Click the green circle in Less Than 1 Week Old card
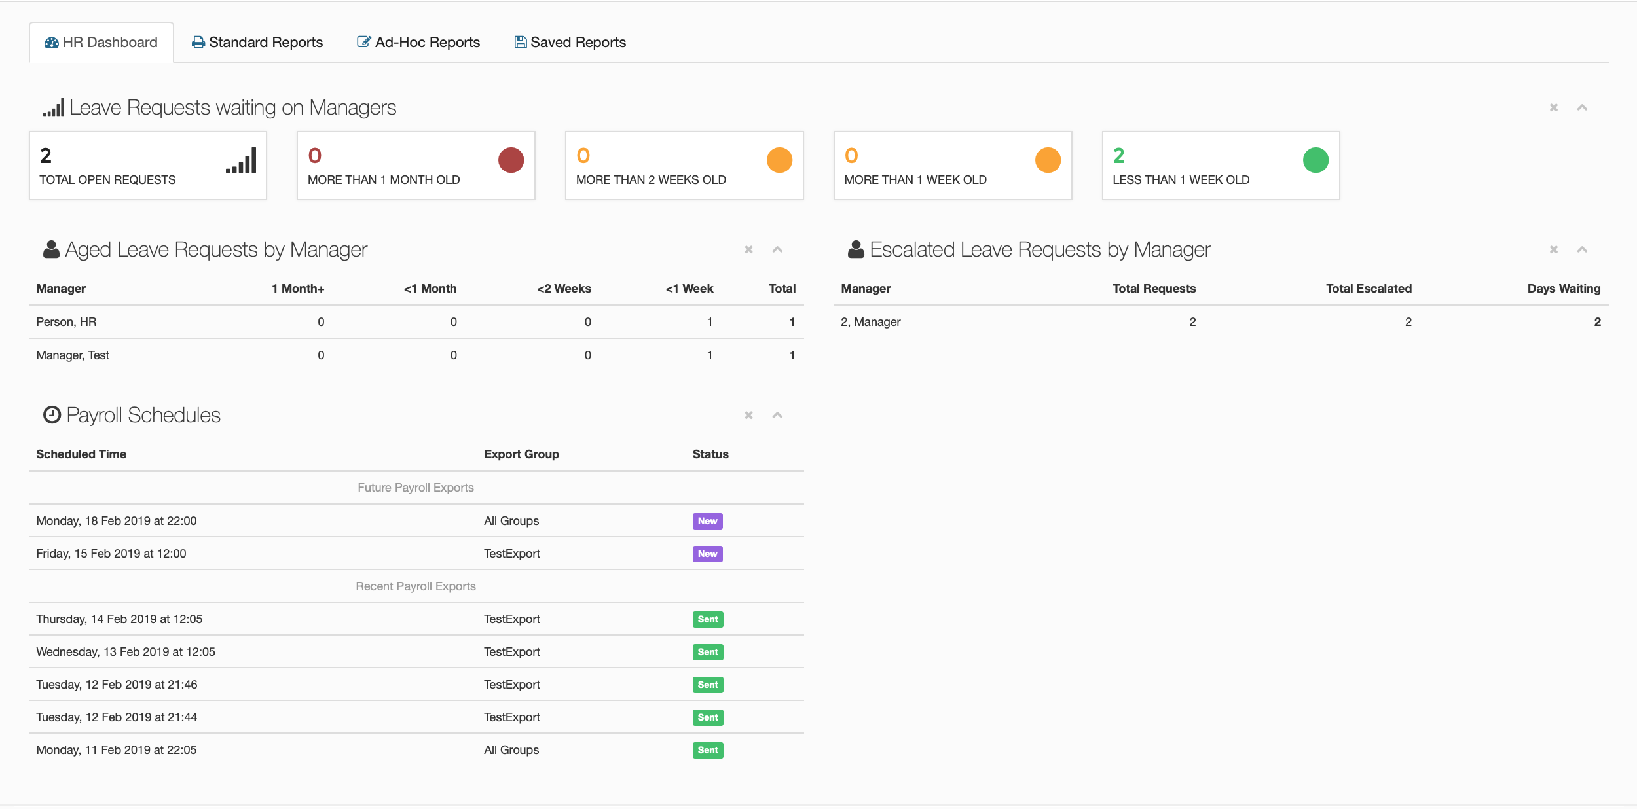 [x=1315, y=160]
